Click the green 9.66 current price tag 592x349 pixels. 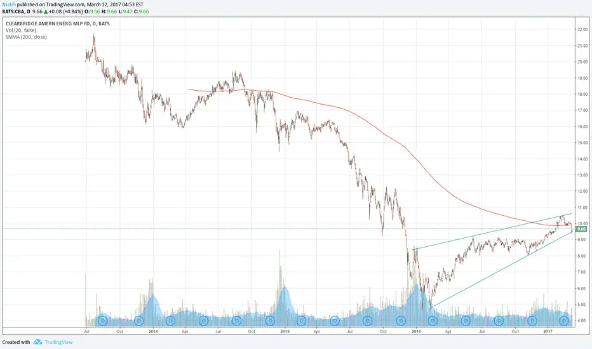[581, 229]
